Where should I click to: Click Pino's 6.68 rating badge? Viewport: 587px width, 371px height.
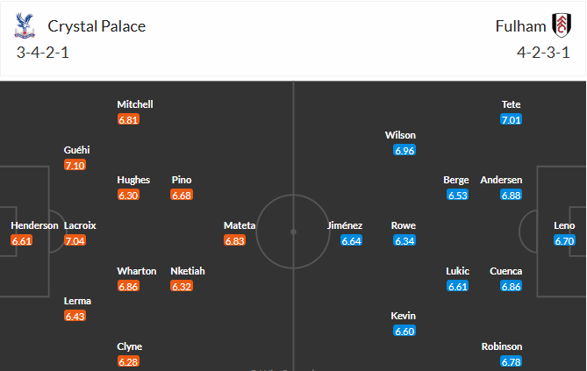182,195
